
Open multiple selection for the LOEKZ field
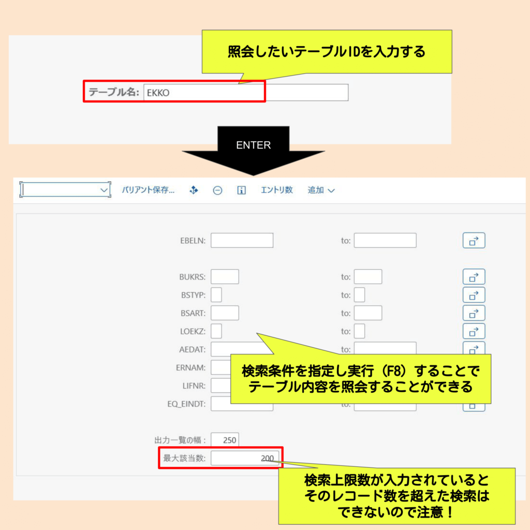click(x=474, y=331)
